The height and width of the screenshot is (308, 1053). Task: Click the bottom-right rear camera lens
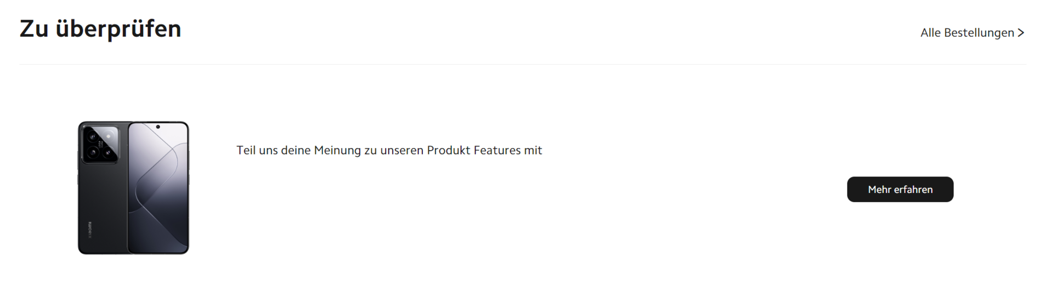click(108, 152)
